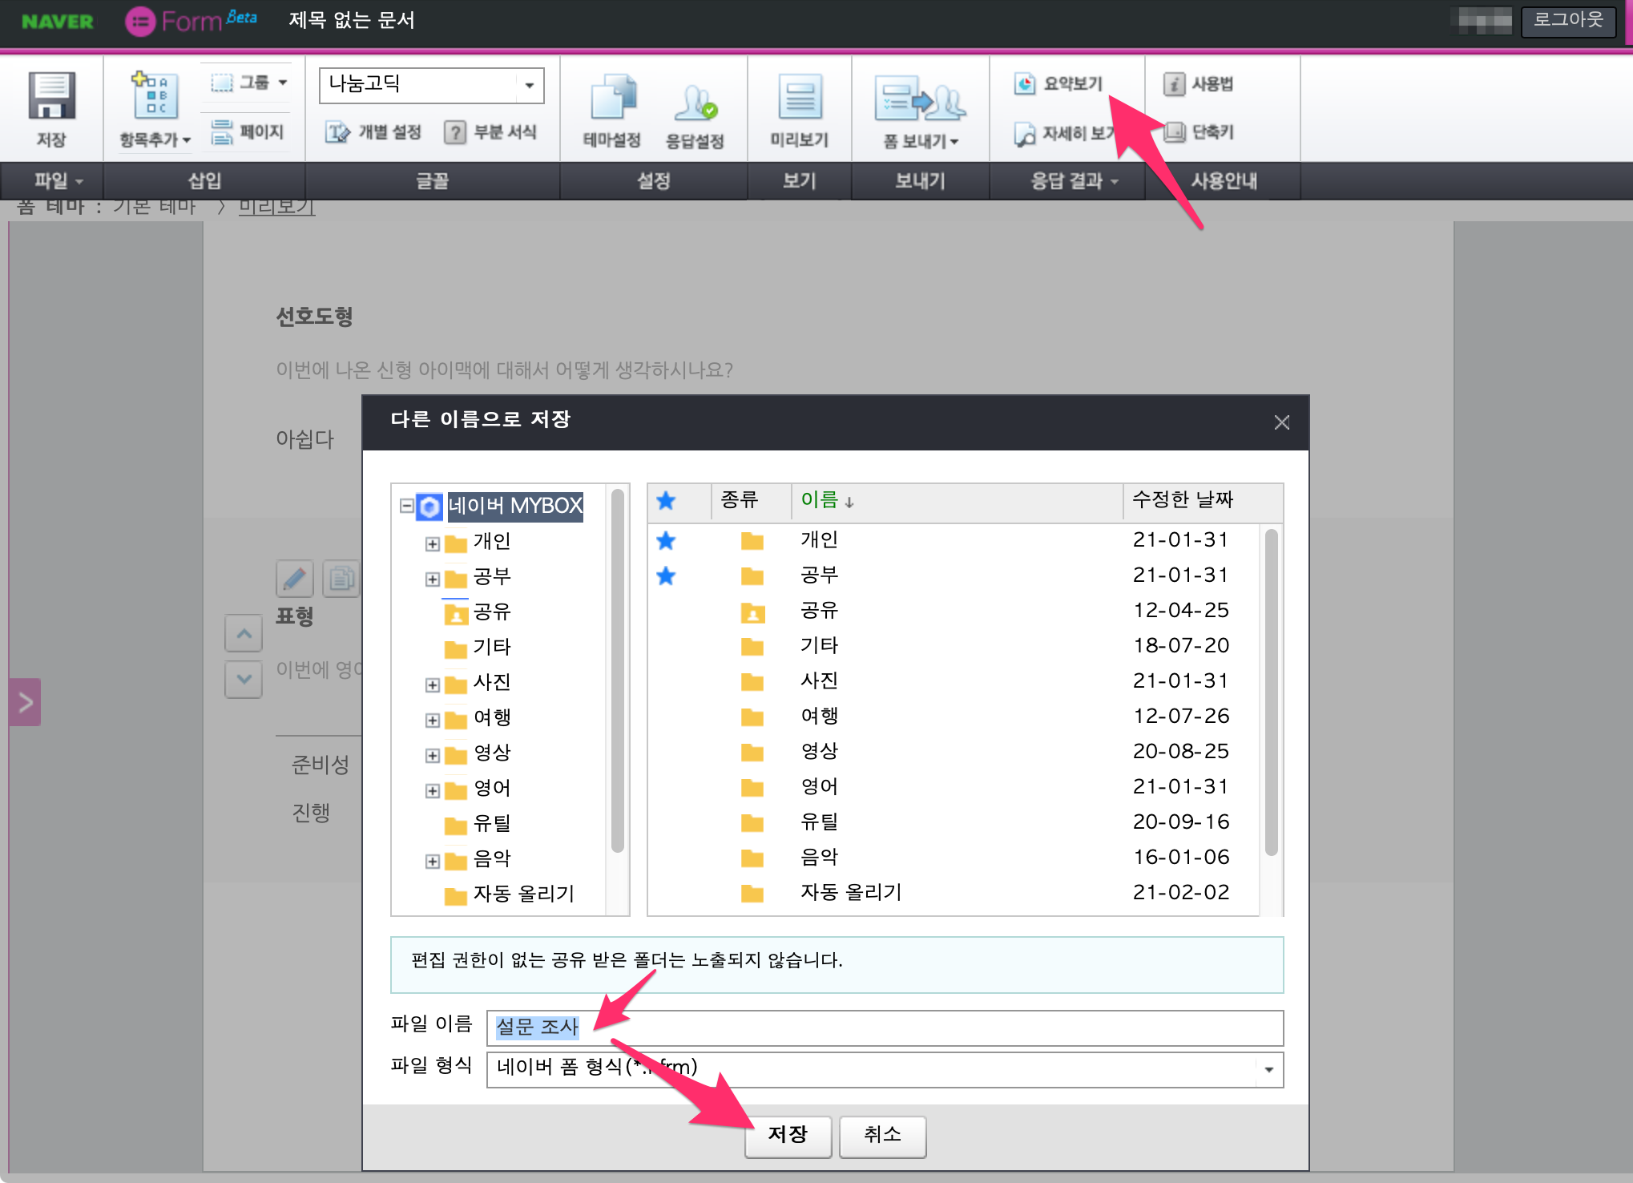Open the 나눔고딕 font dropdown

[x=529, y=85]
